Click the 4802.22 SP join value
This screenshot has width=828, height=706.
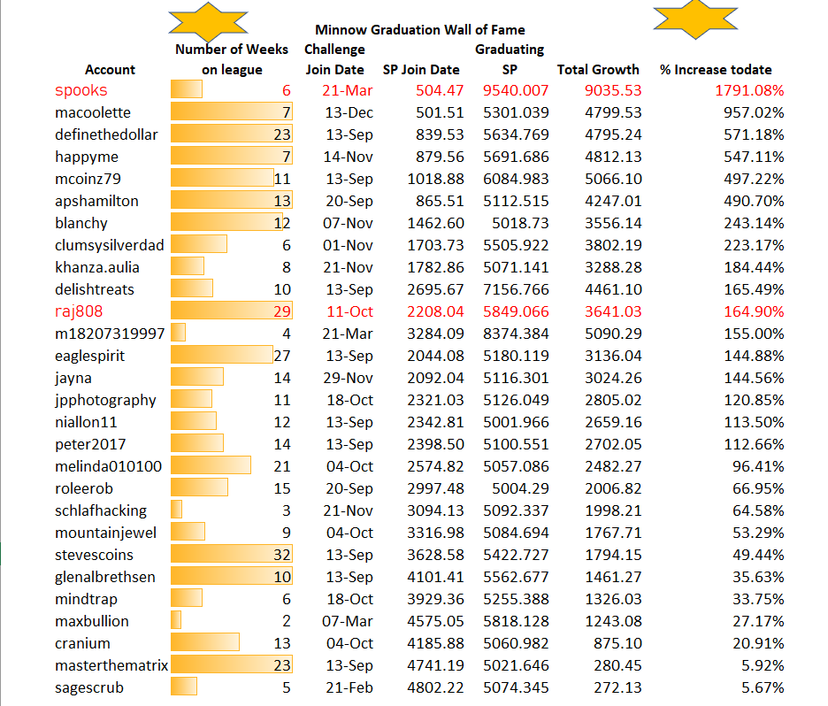[435, 688]
